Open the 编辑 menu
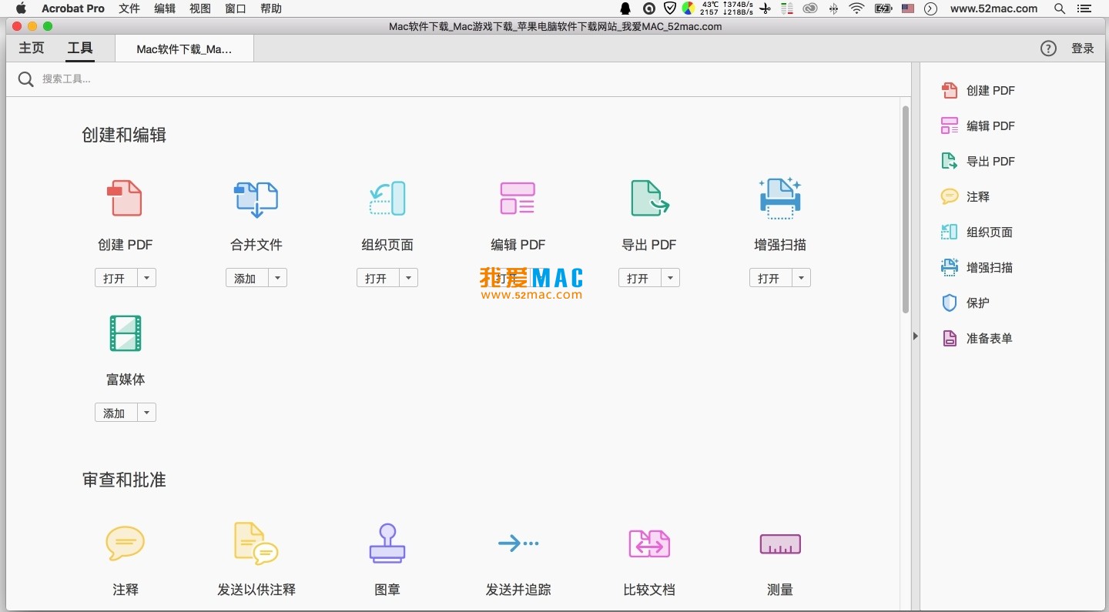1109x612 pixels. click(x=165, y=8)
